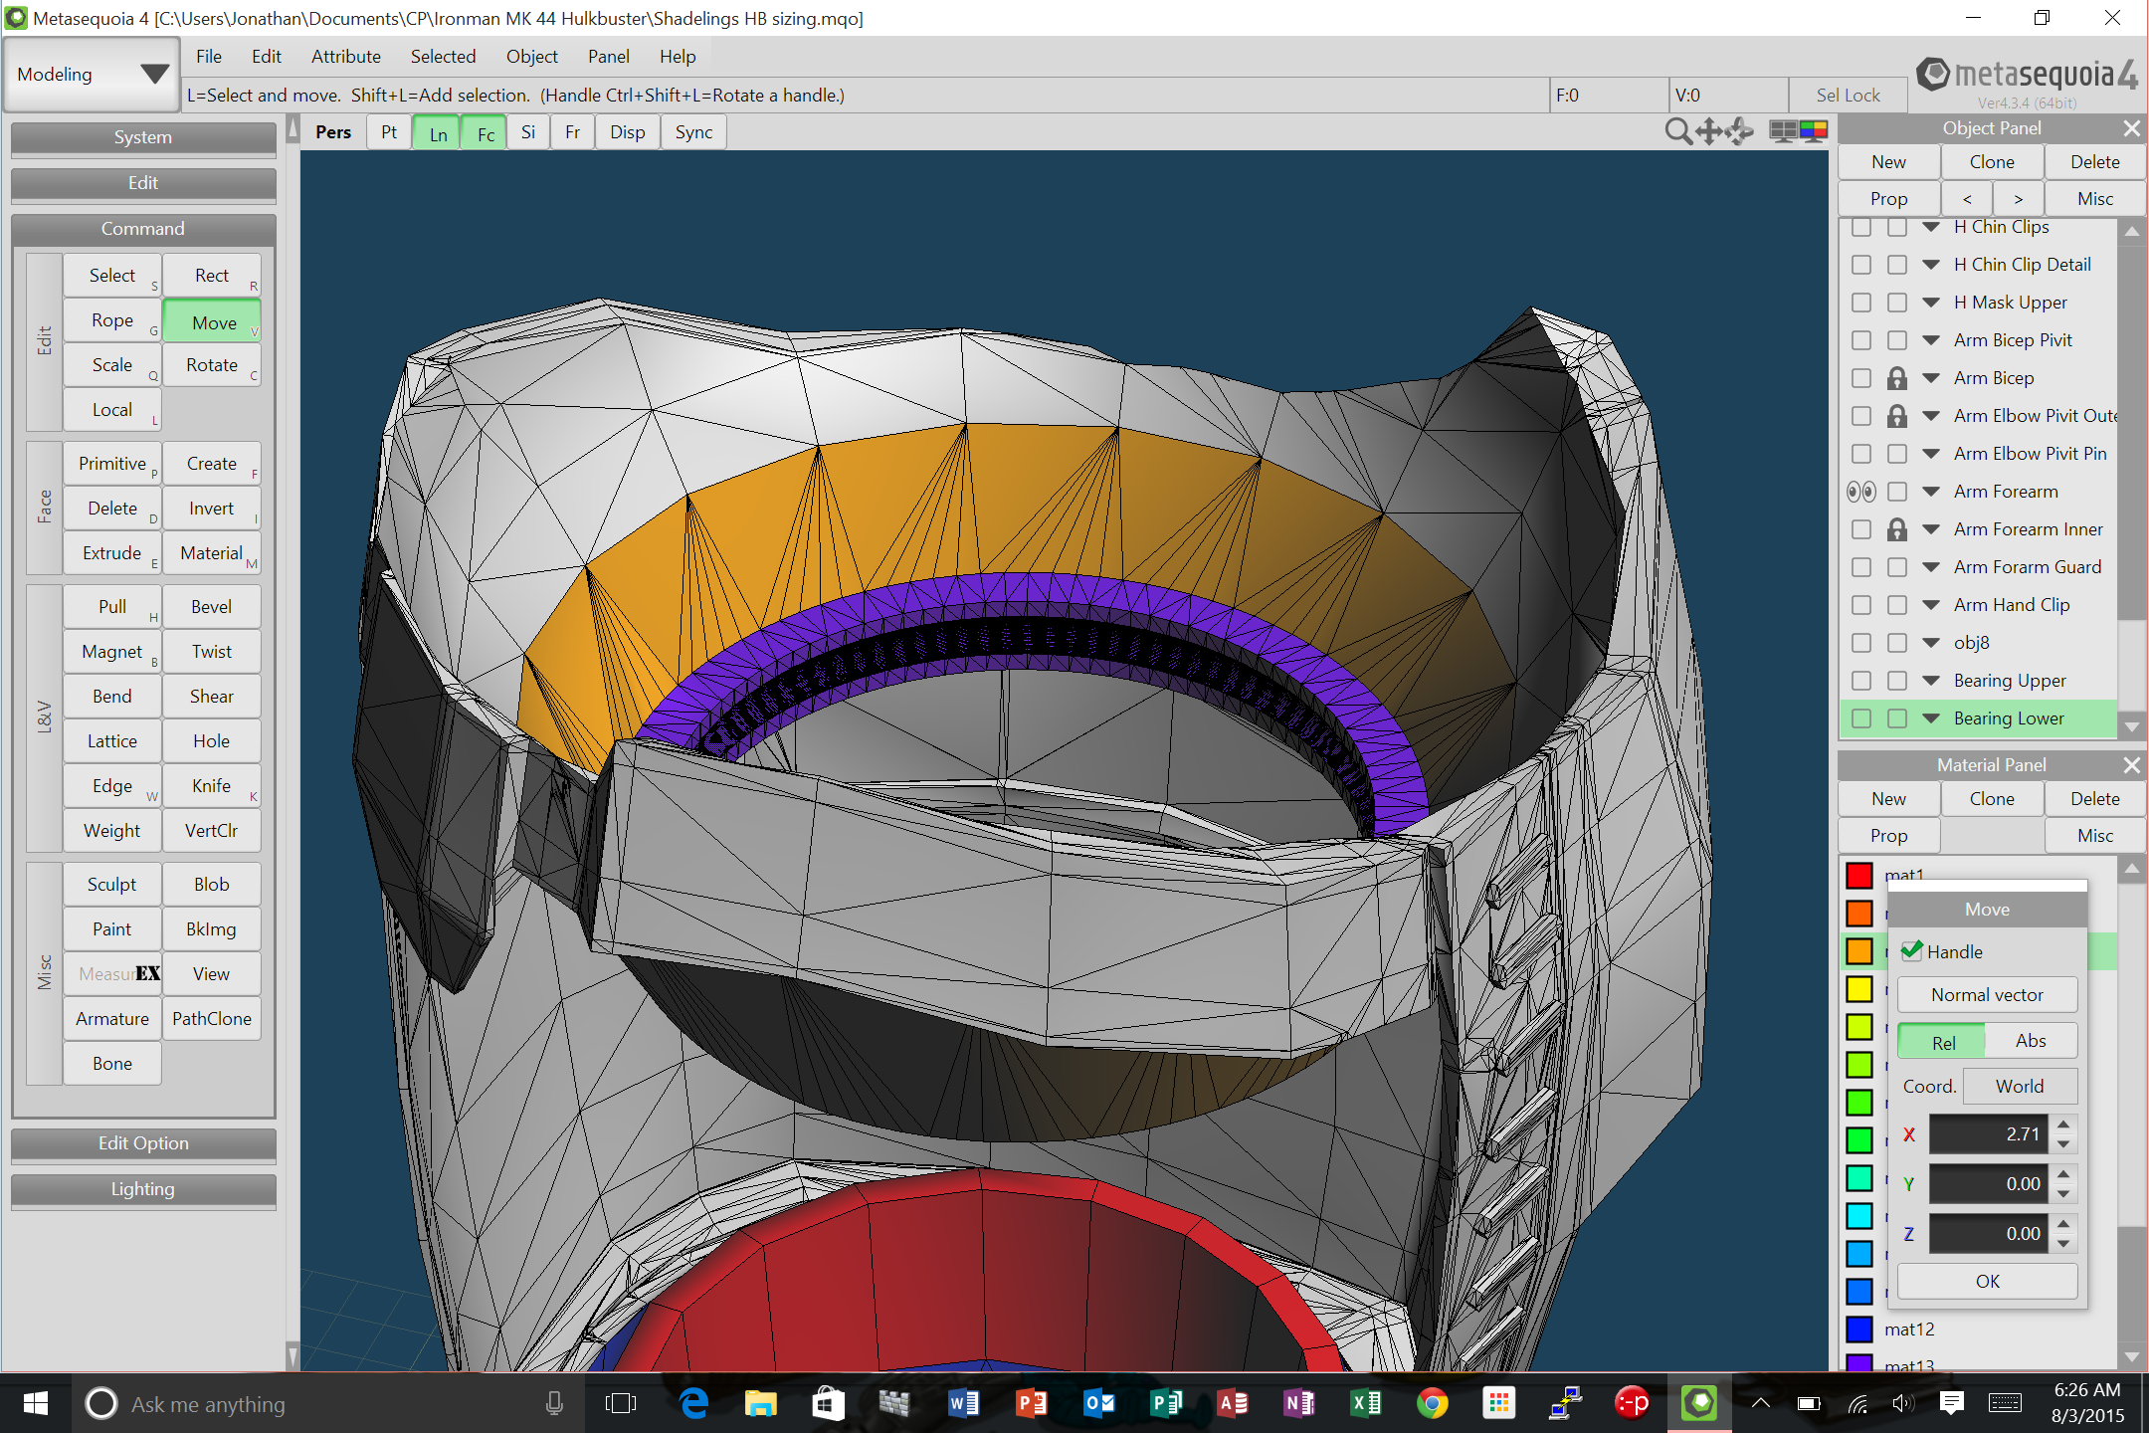
Task: Select the red mat1 color swatch
Action: click(x=1859, y=876)
